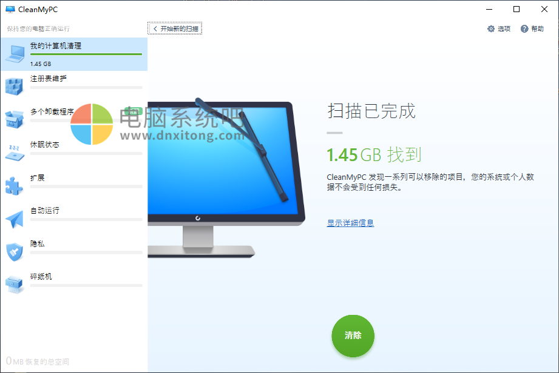
Task: Select 我的计算机清理 in the sidebar
Action: click(x=74, y=54)
